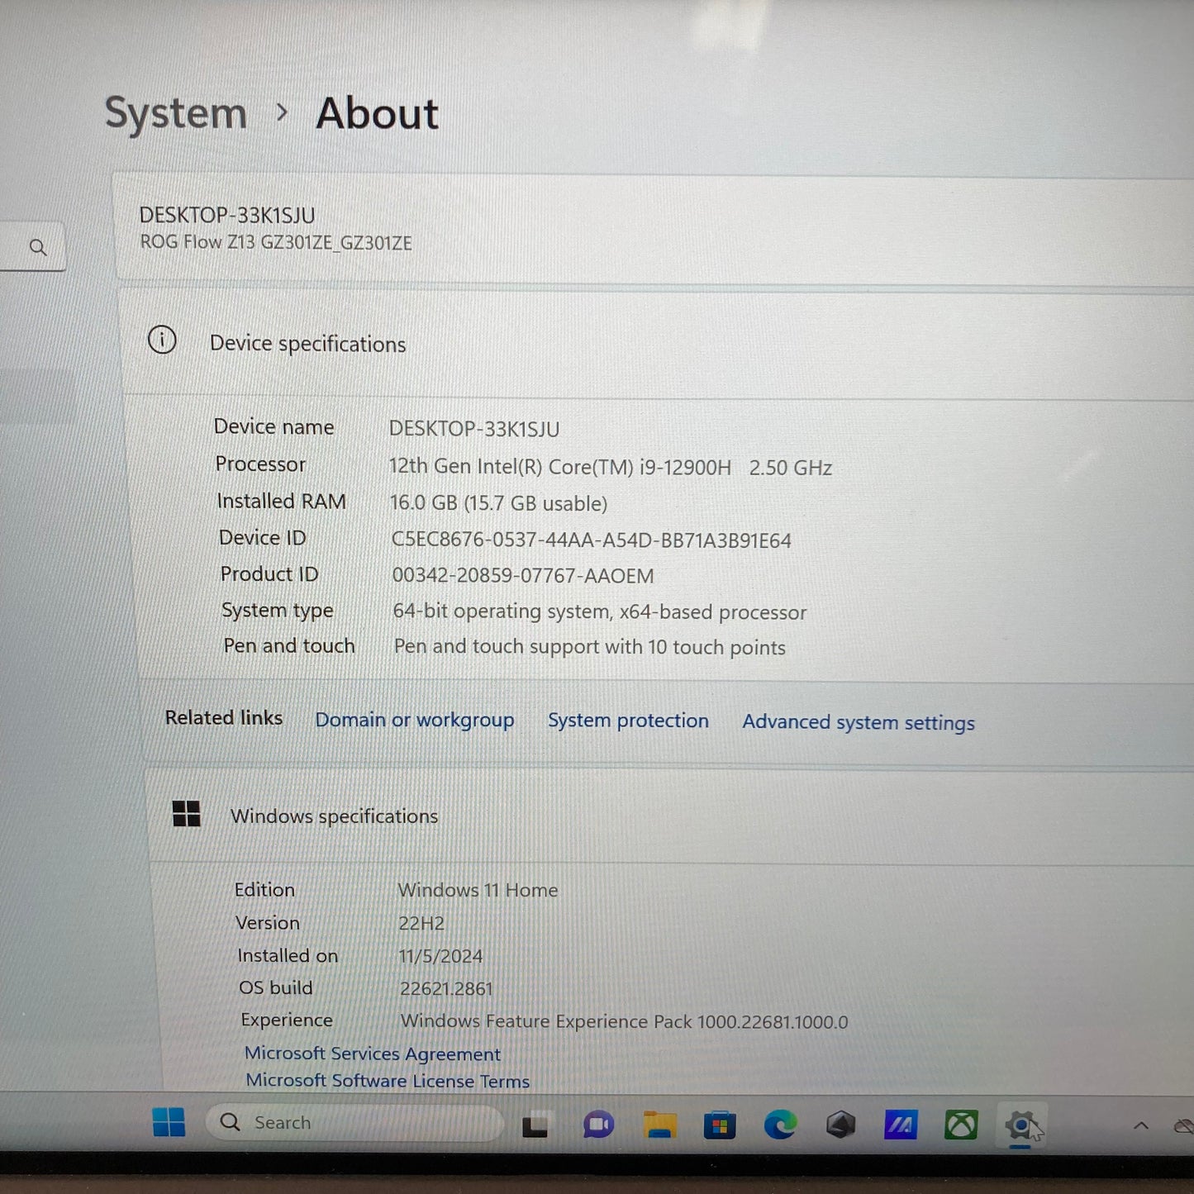
Task: Click the Version label
Action: pyautogui.click(x=268, y=922)
